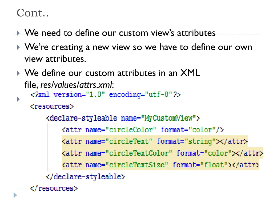Click the bullet arrow next to the xml version line

coord(18,99)
